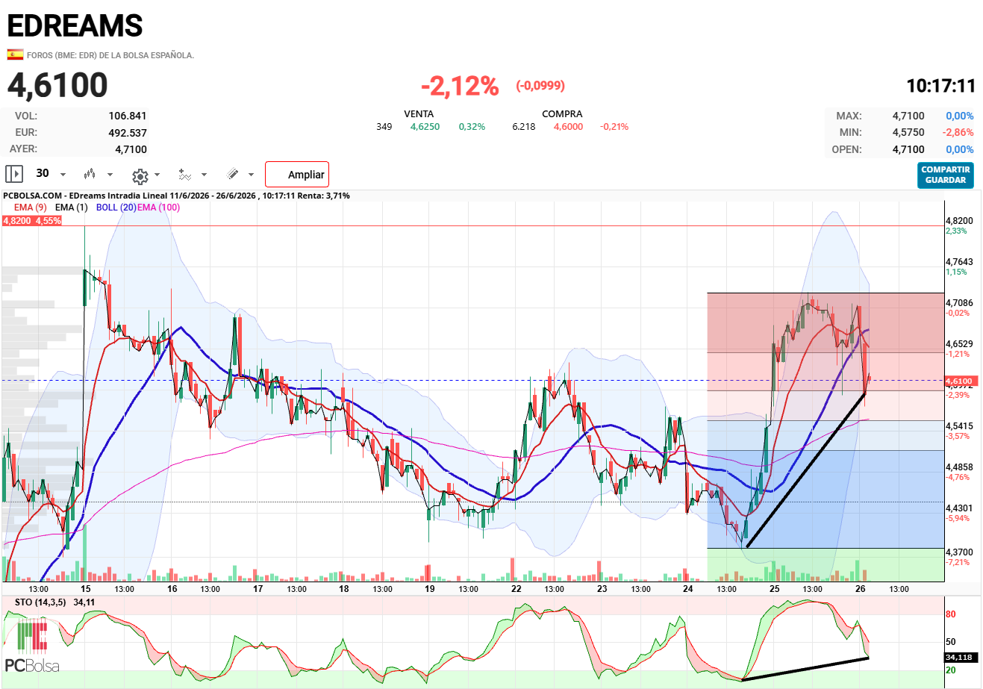Click the PCBolsa logo in the chart
The image size is (983, 689).
32,646
